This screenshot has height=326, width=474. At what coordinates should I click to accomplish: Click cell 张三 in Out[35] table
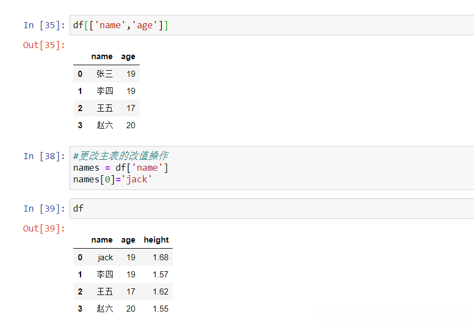(105, 74)
